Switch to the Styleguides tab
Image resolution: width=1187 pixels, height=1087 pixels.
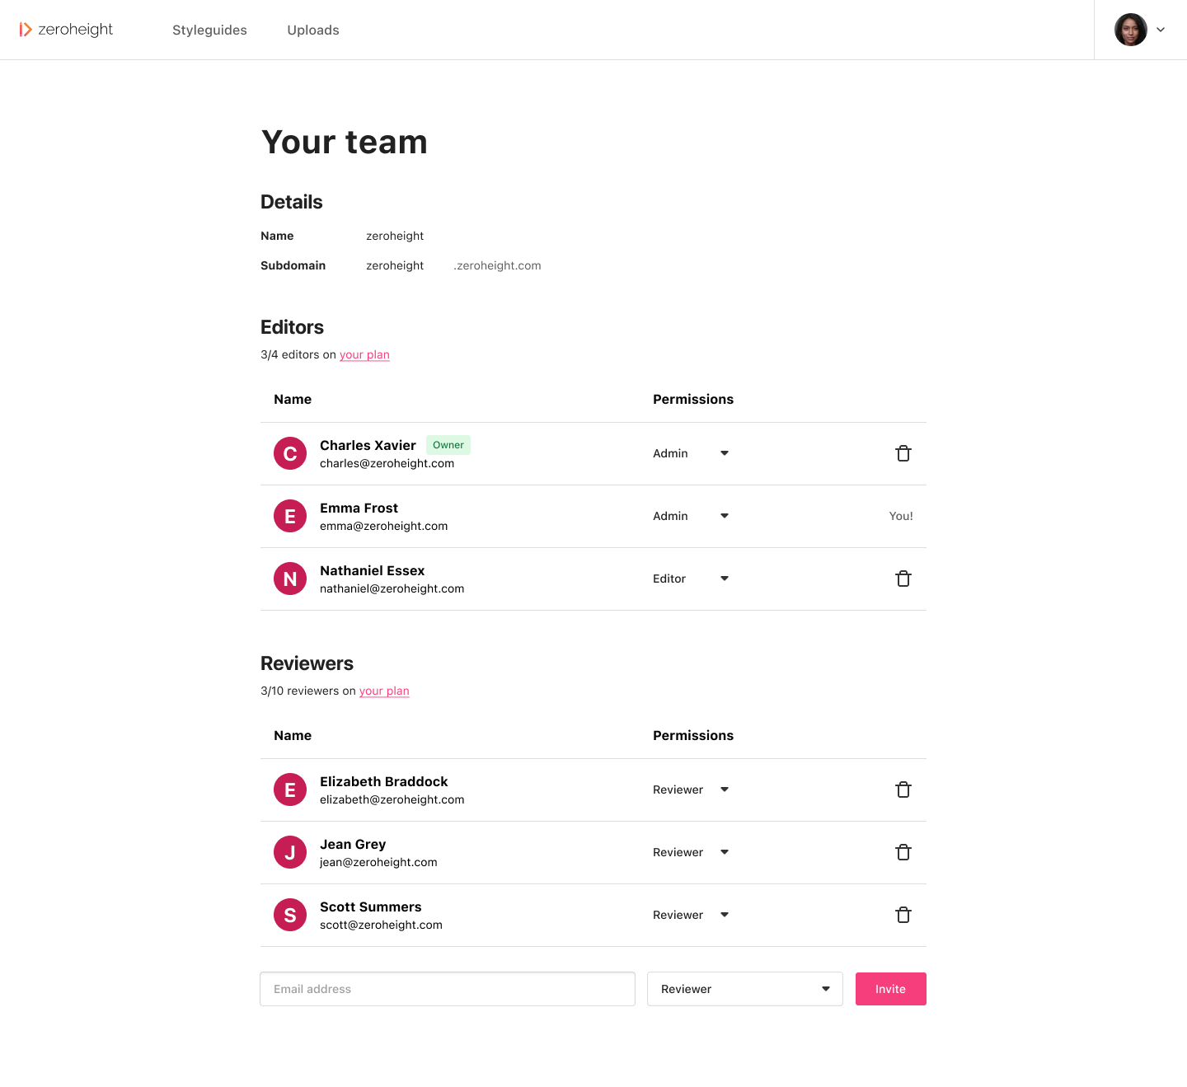point(209,30)
